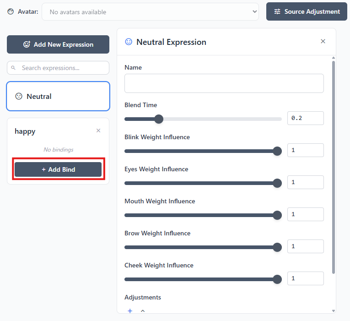
Task: Open the Avatar dropdown
Action: (150, 12)
